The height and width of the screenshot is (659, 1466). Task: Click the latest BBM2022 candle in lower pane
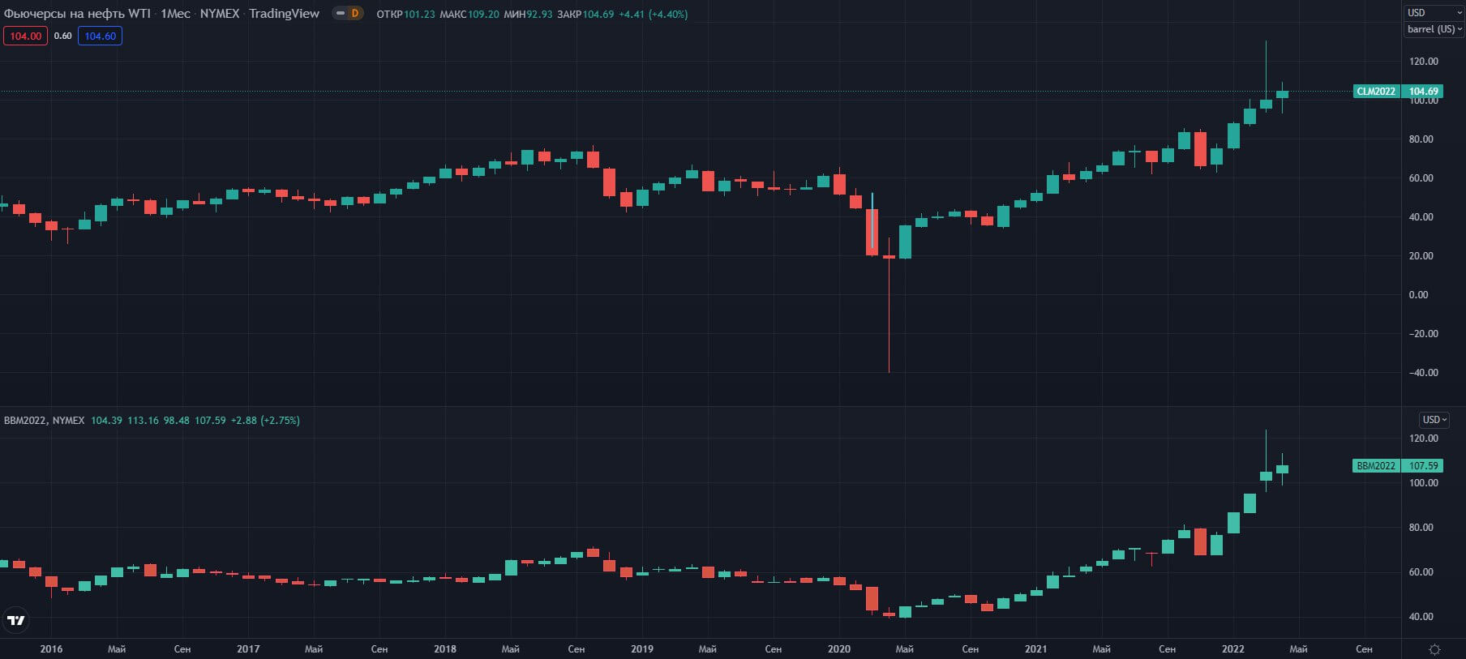[x=1282, y=469]
